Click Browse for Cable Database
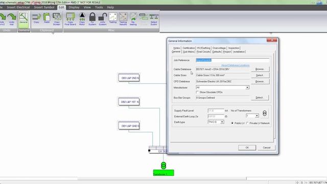Screen dimensions: 327x184 [x=260, y=69]
